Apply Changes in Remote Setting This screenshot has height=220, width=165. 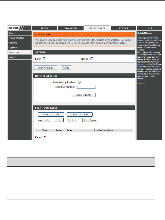click(84, 95)
